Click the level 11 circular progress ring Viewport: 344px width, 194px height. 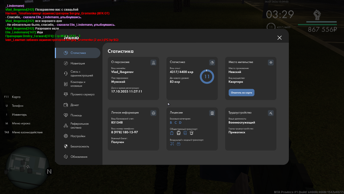(x=207, y=76)
